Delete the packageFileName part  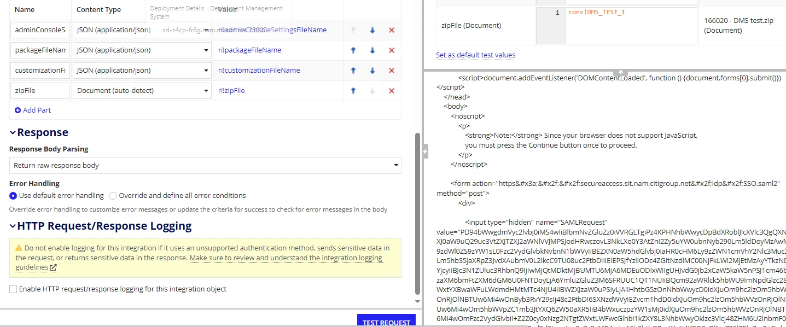[392, 50]
